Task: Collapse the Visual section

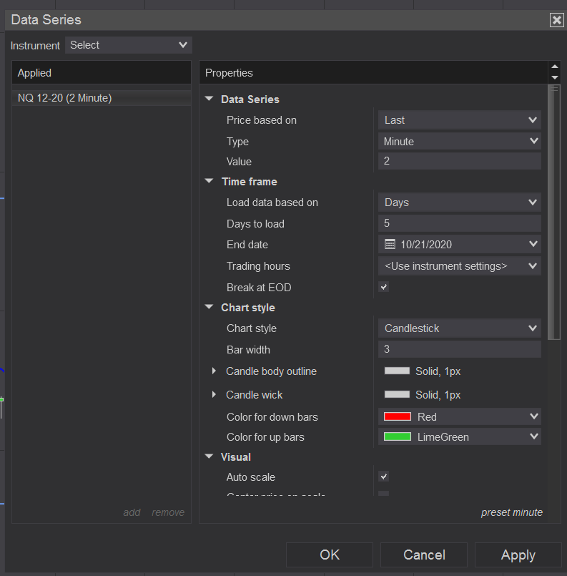Action: tap(209, 457)
